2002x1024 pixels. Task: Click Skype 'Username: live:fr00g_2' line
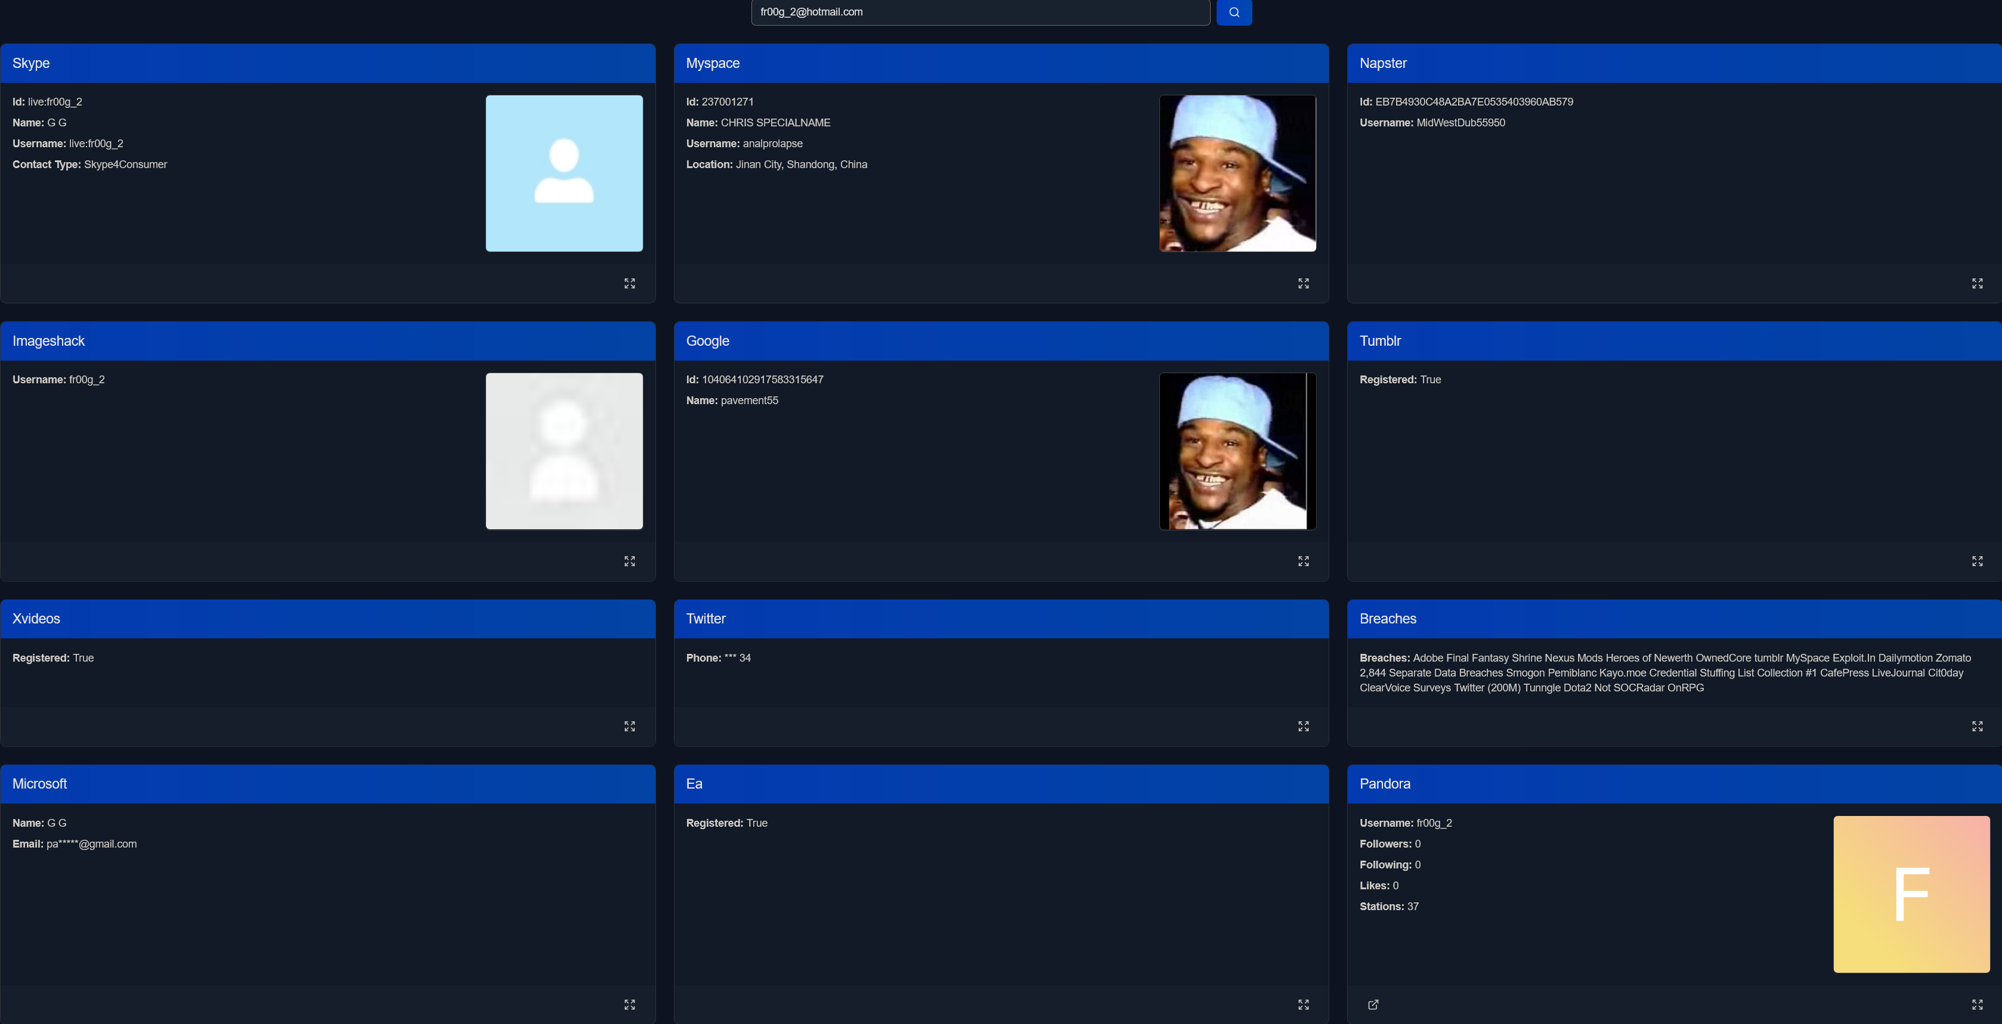click(x=67, y=144)
